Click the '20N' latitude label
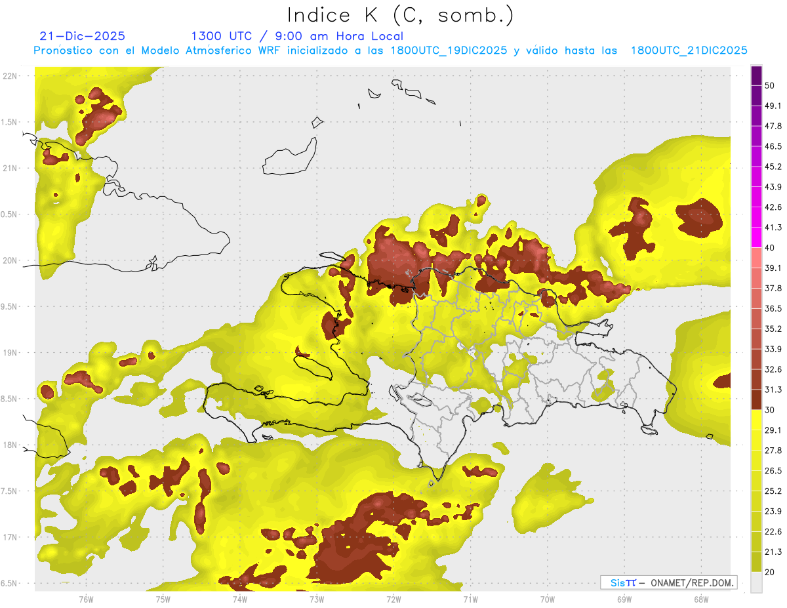This screenshot has width=787, height=608. coord(10,260)
